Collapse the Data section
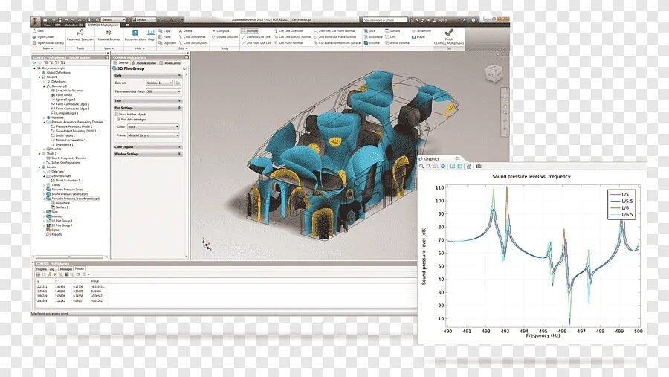Image resolution: width=669 pixels, height=377 pixels. [148, 75]
